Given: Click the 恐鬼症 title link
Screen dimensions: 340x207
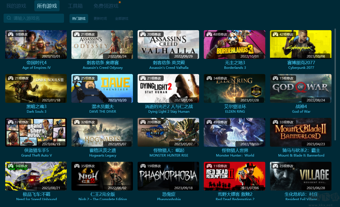Looking at the screenshot, I should (169, 194).
